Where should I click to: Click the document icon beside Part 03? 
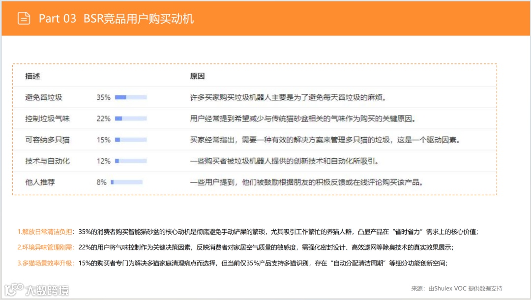point(24,18)
